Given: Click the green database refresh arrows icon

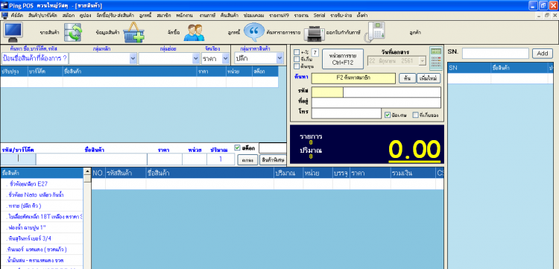Looking at the screenshot, I should pyautogui.click(x=73, y=33).
